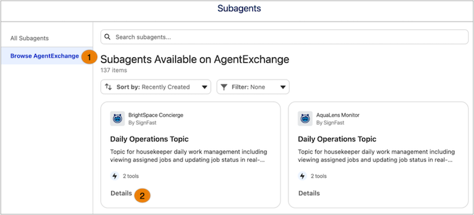Select Browse AgentExchange in the sidebar
This screenshot has height=215, width=474.
click(x=45, y=56)
